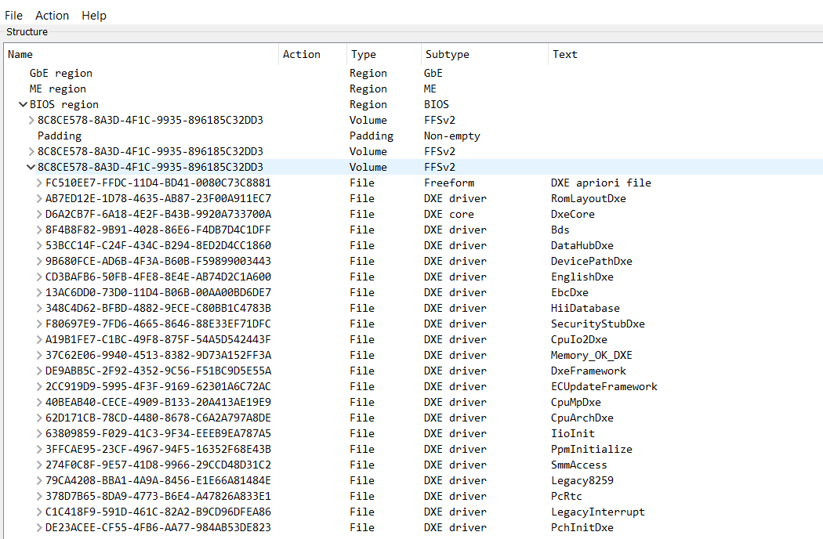This screenshot has height=539, width=823.
Task: Click the Legacy8259 text cell
Action: (582, 481)
